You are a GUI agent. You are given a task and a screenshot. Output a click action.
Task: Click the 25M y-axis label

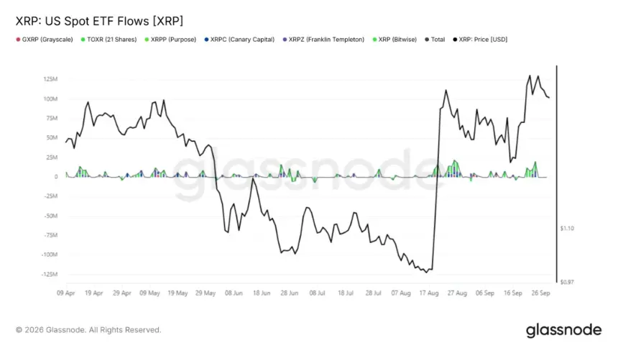52,157
